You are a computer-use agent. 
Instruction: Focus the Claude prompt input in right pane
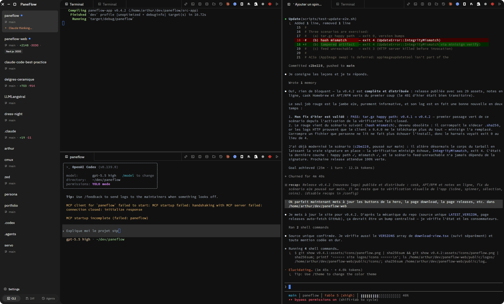click(x=393, y=287)
